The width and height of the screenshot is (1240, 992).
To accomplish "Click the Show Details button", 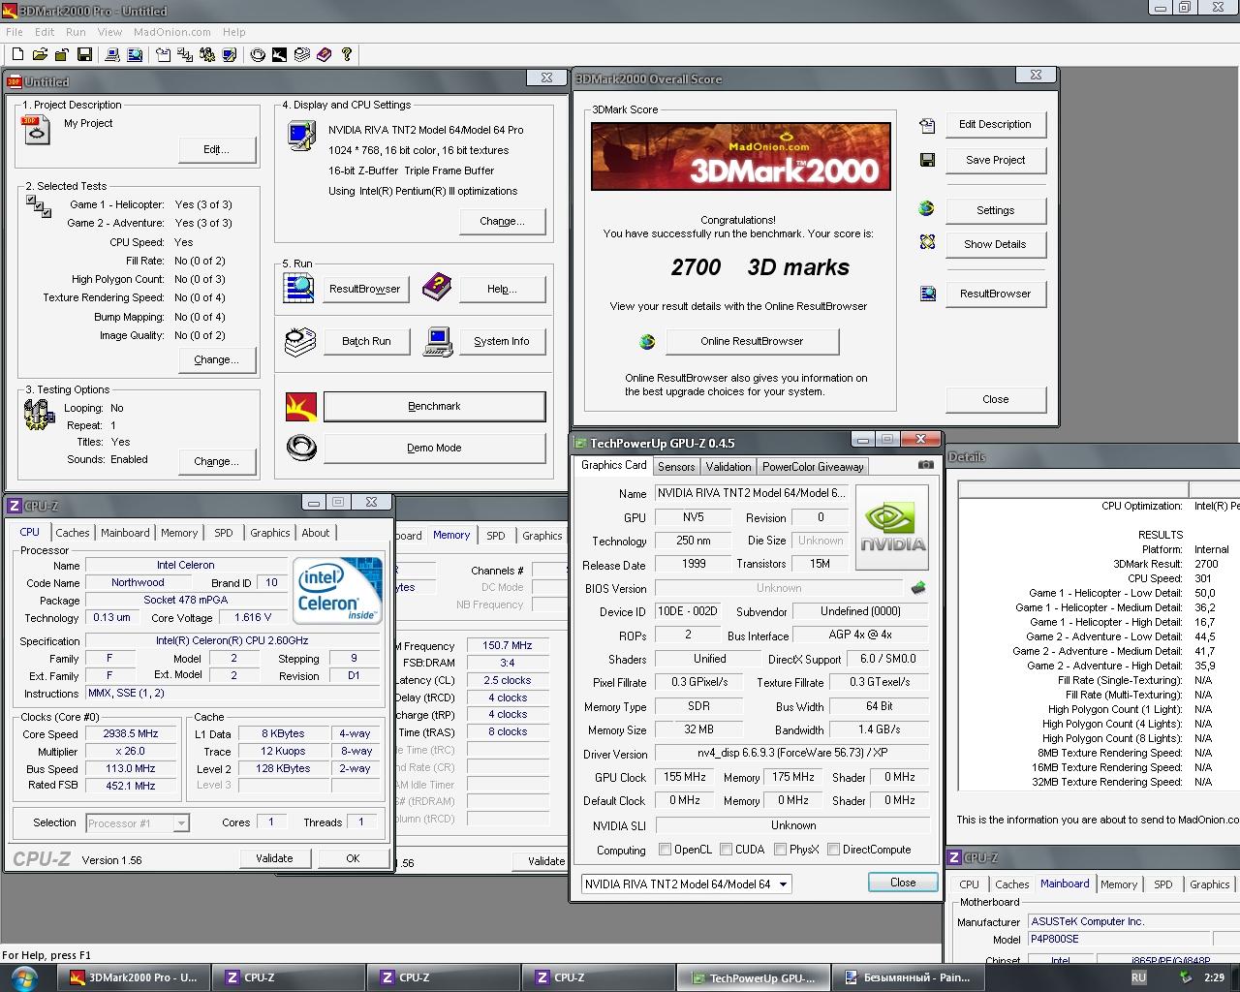I will pyautogui.click(x=995, y=244).
